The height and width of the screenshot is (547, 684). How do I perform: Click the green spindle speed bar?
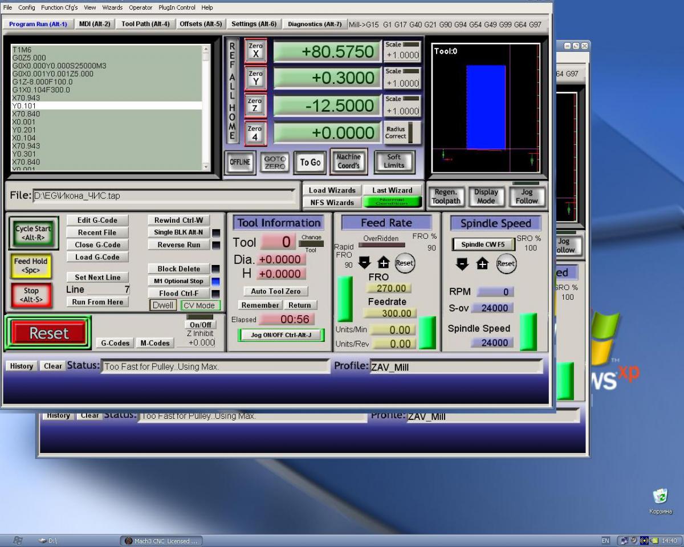click(x=528, y=332)
